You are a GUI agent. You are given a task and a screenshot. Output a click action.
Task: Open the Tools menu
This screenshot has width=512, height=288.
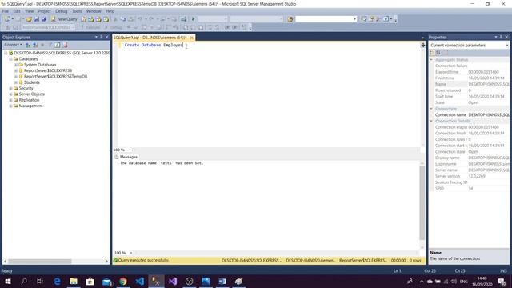(x=77, y=11)
